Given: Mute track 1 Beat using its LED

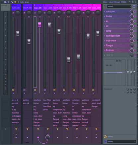Looking at the screenshot, I should point(24,13).
